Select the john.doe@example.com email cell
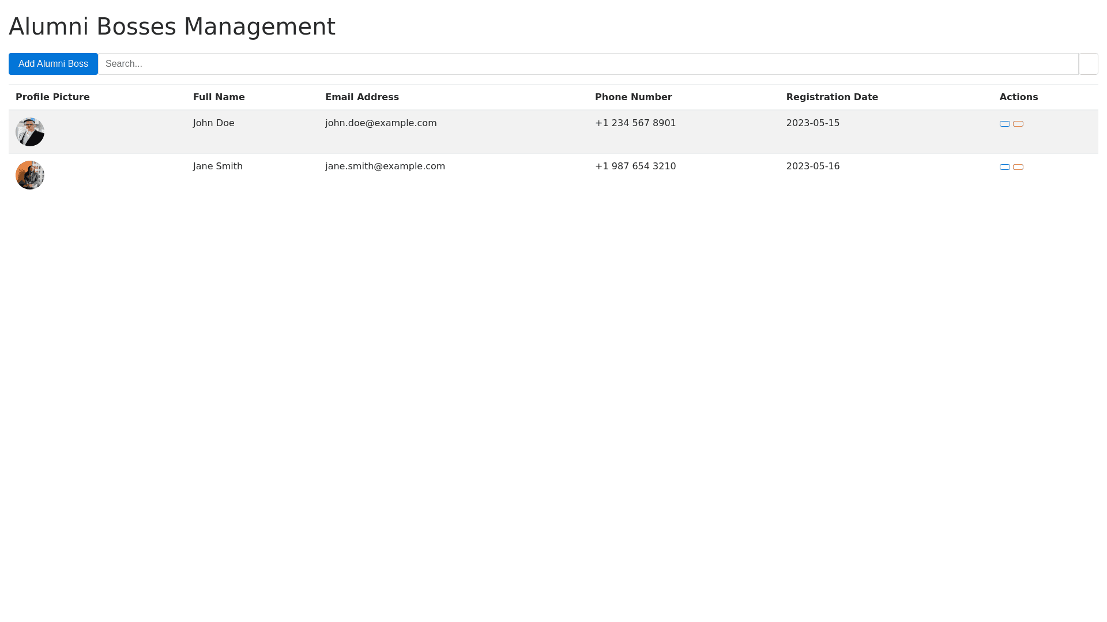Screen dimensions: 1107x622 [x=381, y=123]
